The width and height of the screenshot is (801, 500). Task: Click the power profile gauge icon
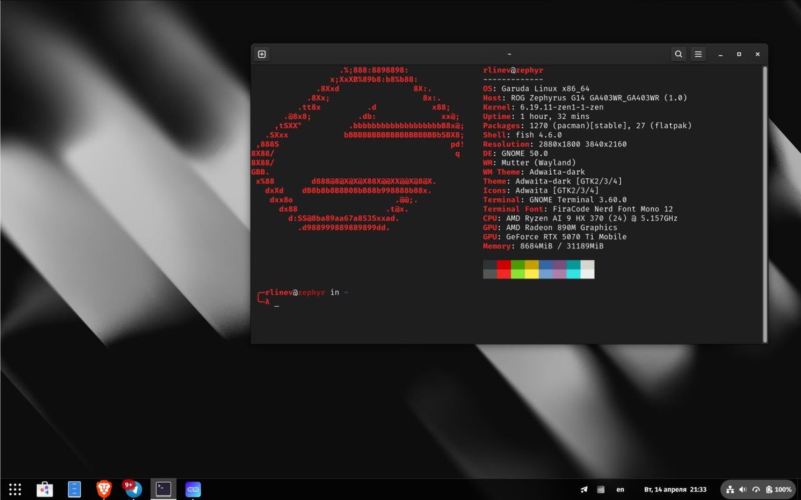pyautogui.click(x=757, y=489)
